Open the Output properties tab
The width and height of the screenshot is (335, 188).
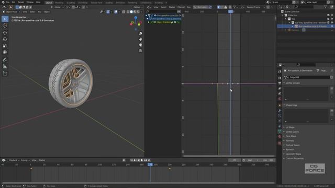tap(280, 83)
